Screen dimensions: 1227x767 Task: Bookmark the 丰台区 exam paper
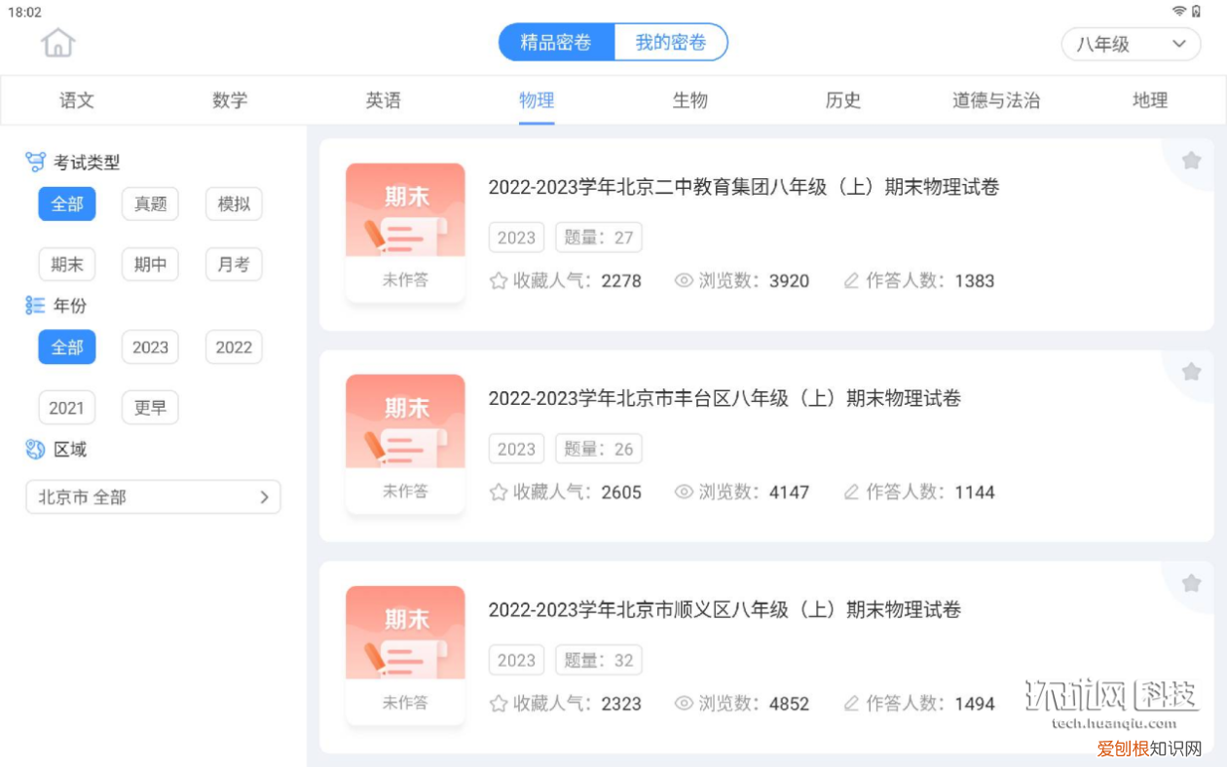click(x=1191, y=371)
